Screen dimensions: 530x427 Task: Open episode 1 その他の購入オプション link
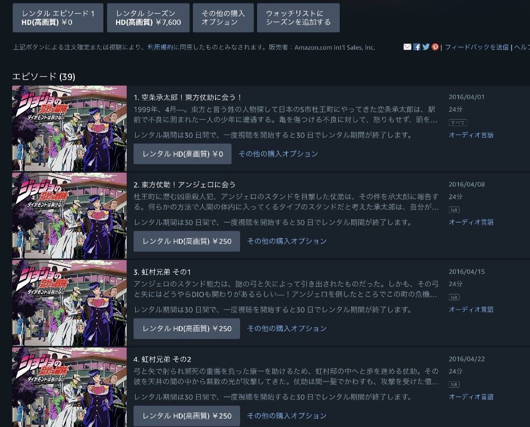[x=278, y=154]
